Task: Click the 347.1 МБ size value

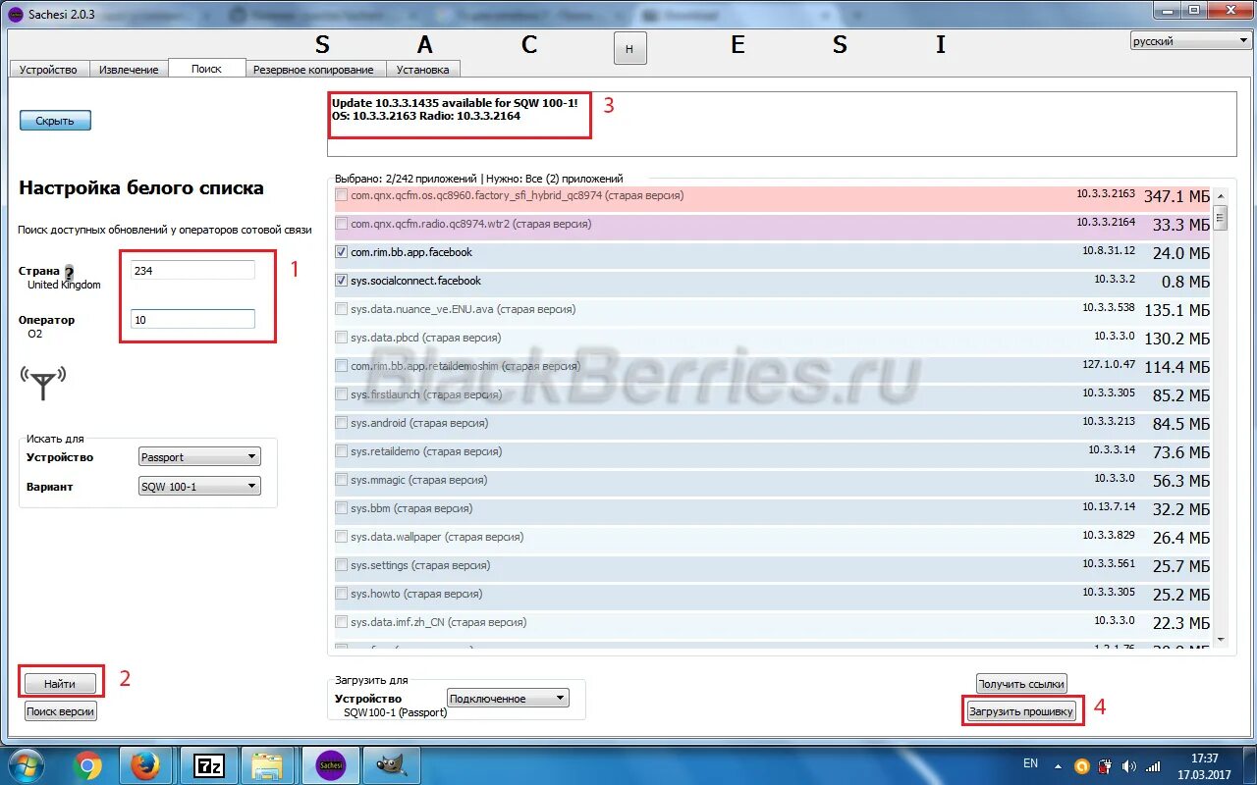Action: click(x=1176, y=196)
